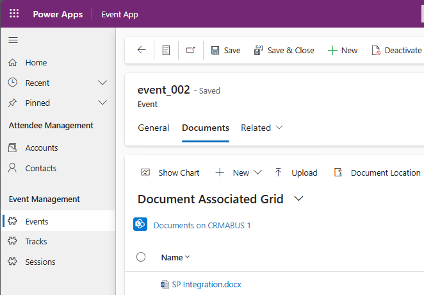Click the Recent clock icon
The image size is (424, 295).
coord(12,82)
